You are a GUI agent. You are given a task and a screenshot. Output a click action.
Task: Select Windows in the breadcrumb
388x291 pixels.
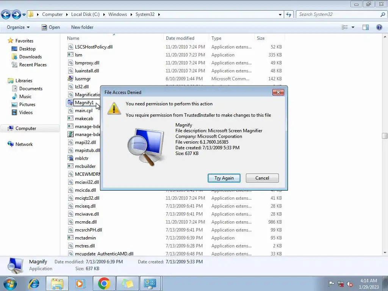click(x=117, y=14)
